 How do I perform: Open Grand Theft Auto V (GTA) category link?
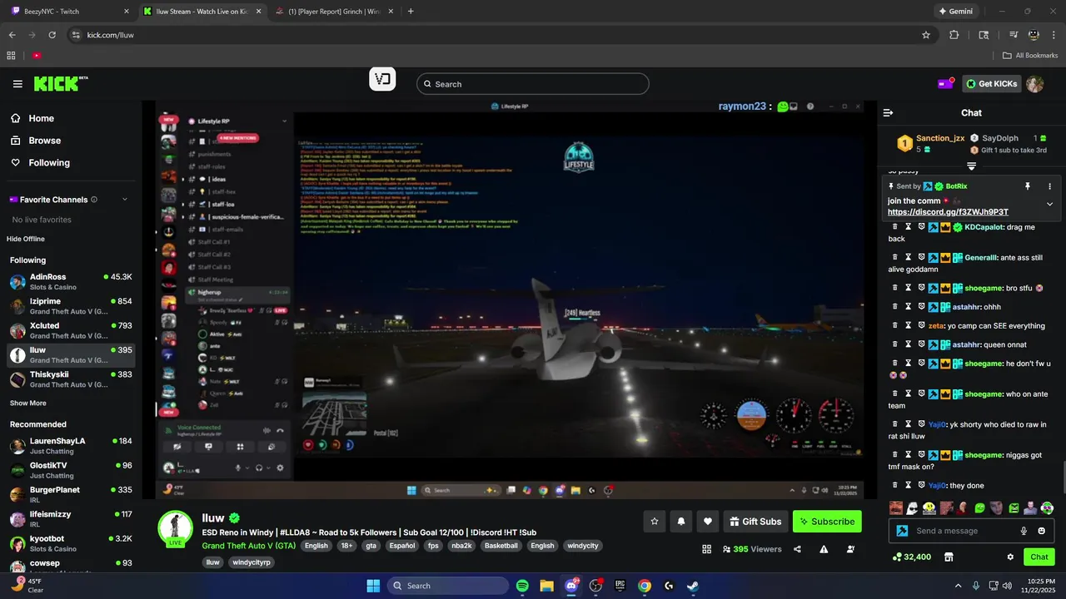pos(249,546)
